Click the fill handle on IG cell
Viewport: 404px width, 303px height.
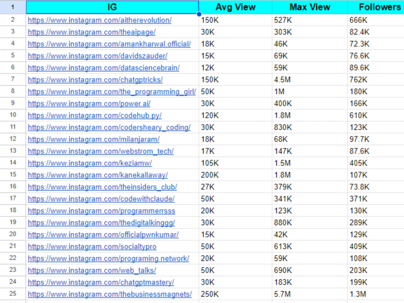coord(199,14)
